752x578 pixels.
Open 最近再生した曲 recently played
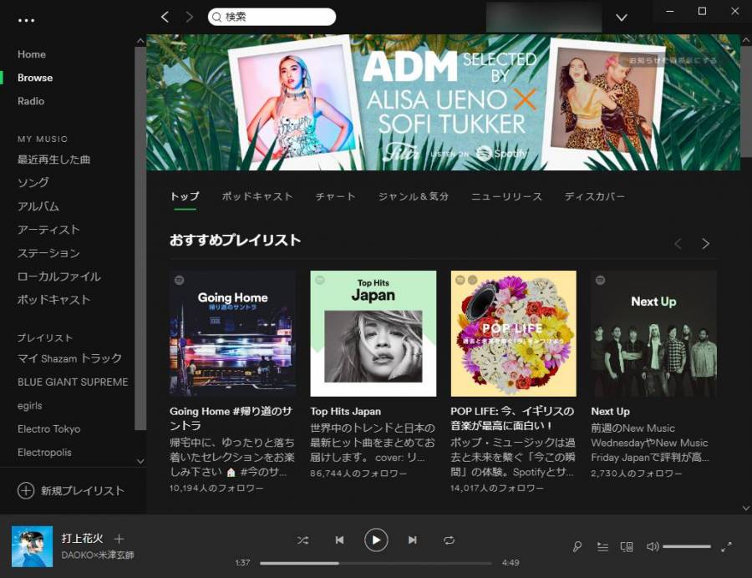click(53, 160)
